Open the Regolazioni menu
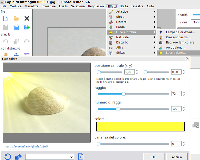The width and height of the screenshot is (200, 160). pos(96,6)
